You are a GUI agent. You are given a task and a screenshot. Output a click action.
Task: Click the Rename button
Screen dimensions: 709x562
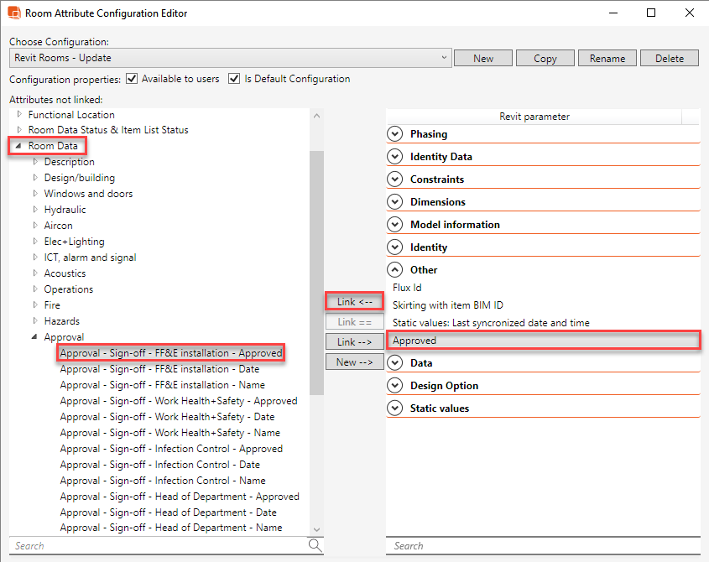607,58
